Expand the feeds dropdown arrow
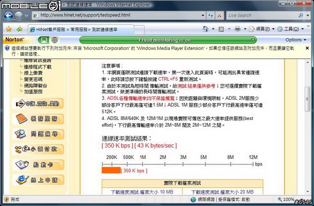The width and height of the screenshot is (314, 206). [229, 29]
